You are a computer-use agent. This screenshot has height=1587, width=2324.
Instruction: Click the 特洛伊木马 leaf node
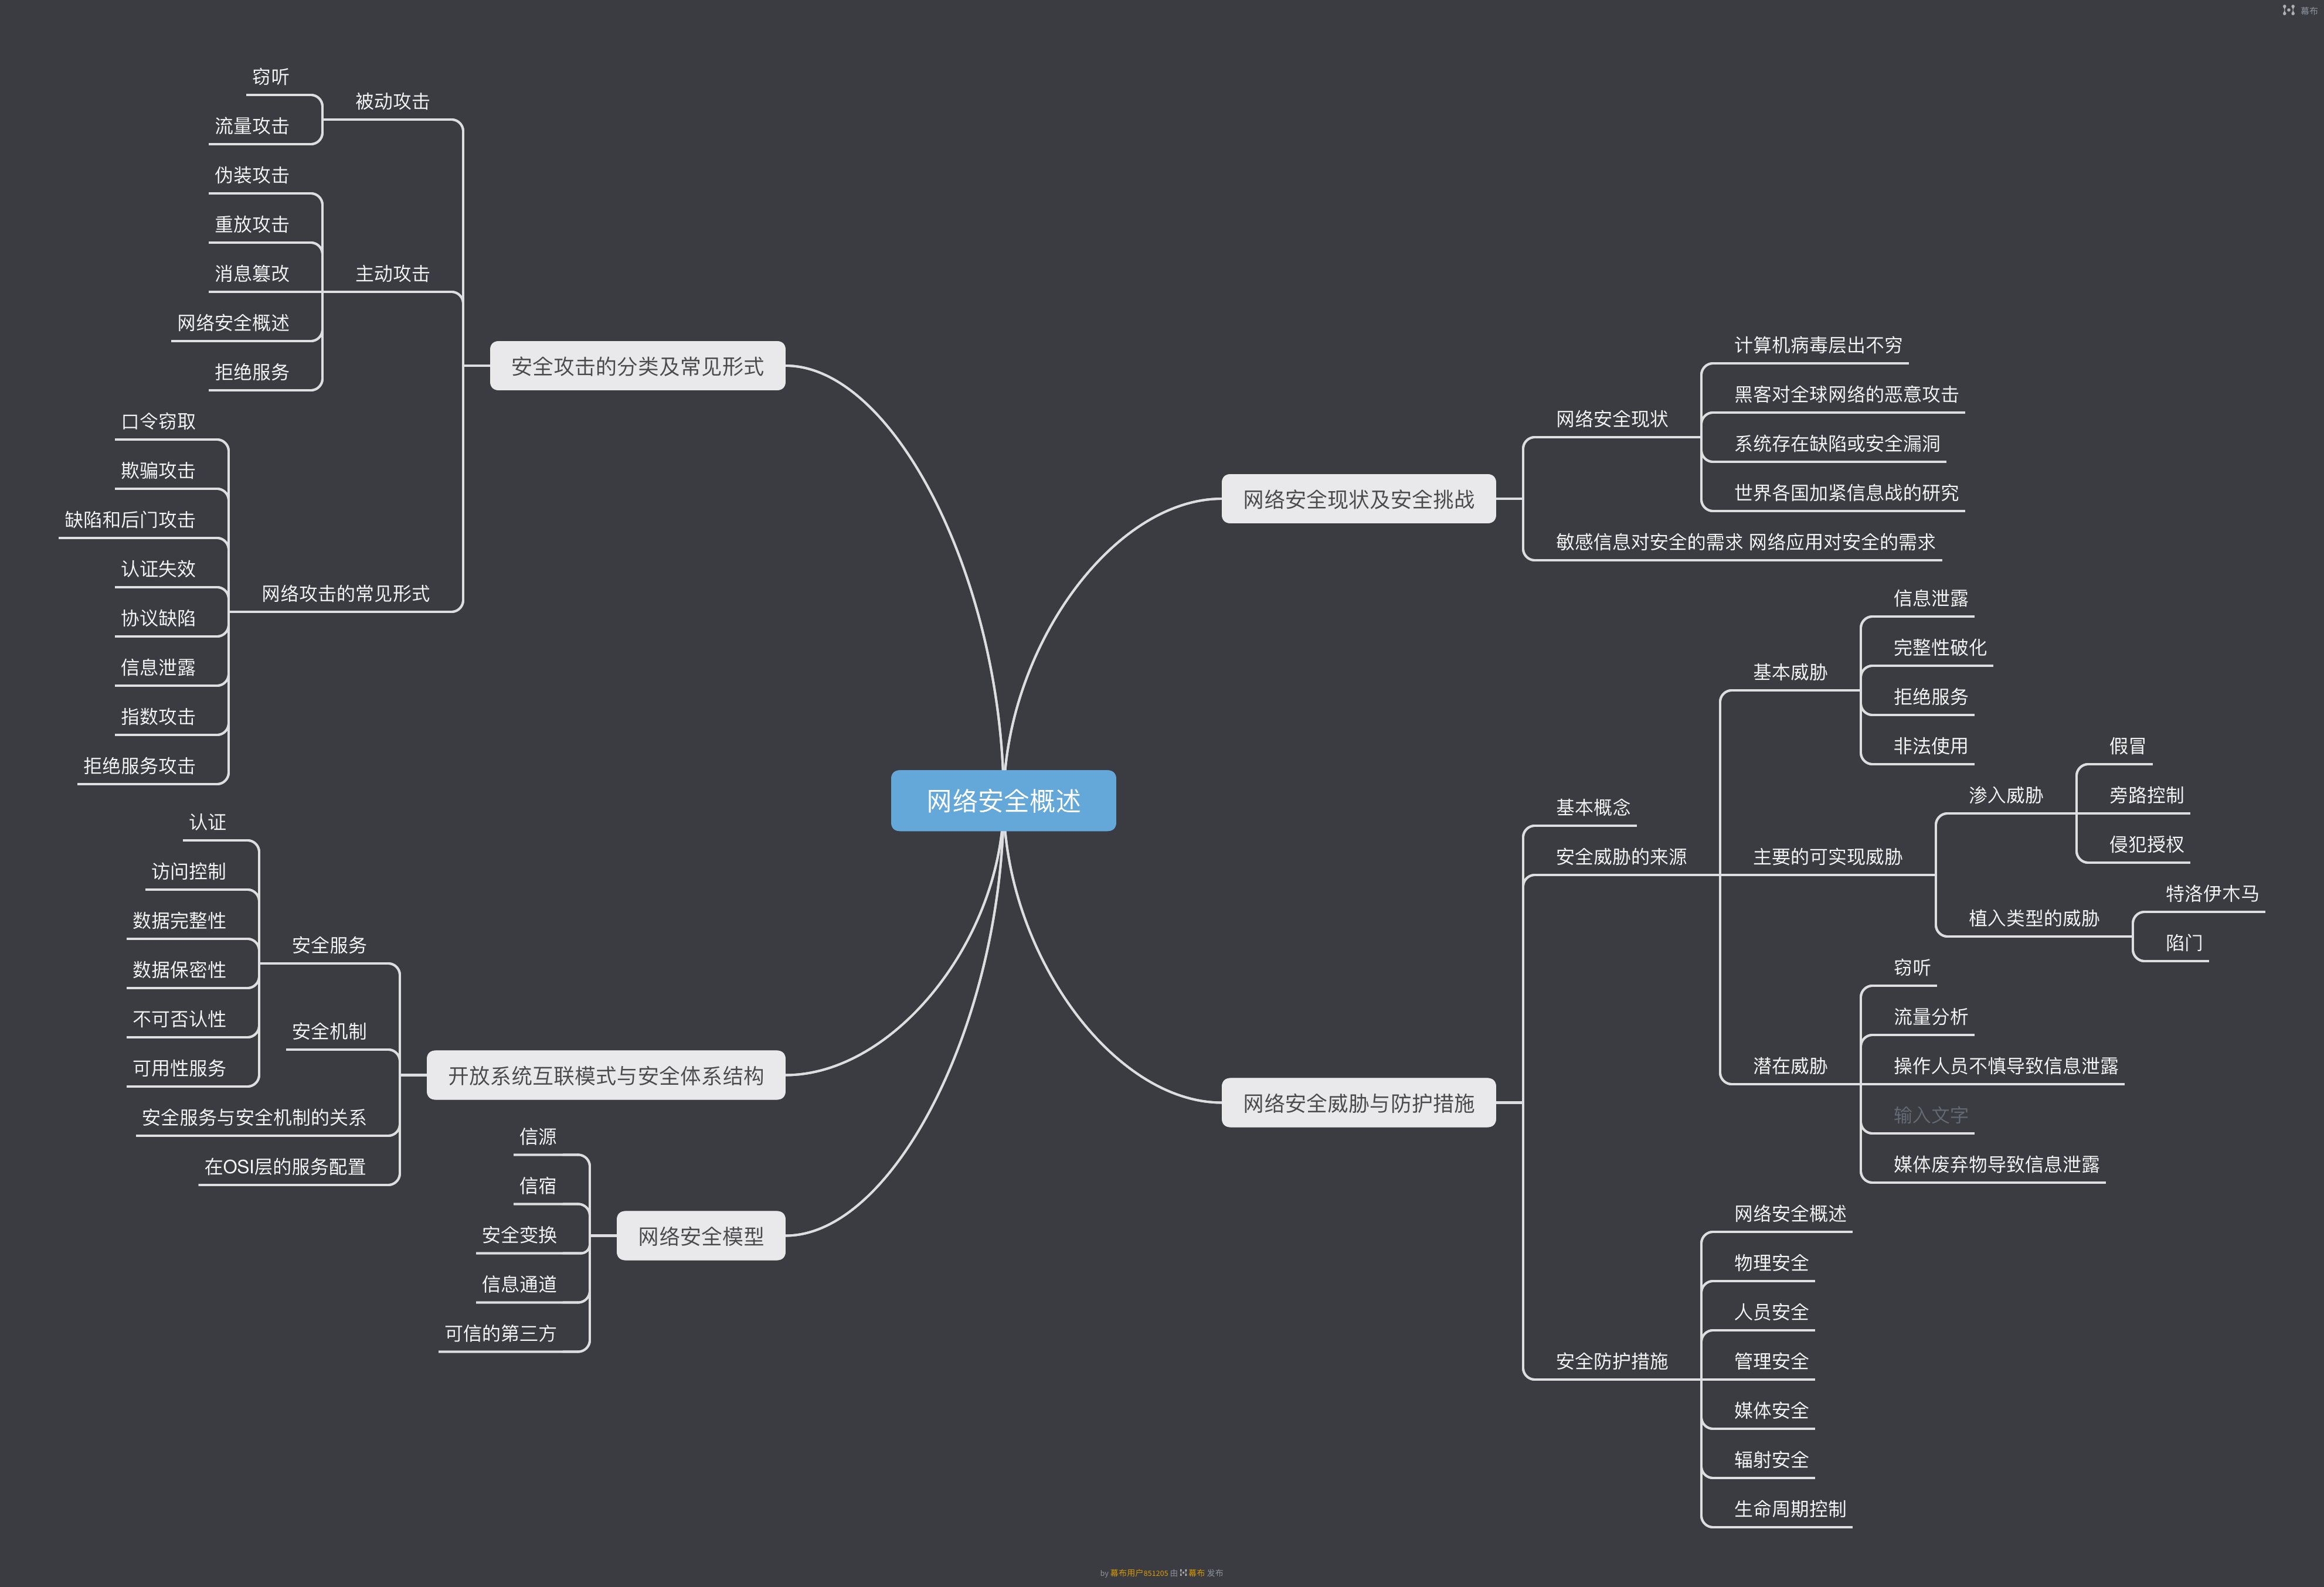click(x=2212, y=894)
